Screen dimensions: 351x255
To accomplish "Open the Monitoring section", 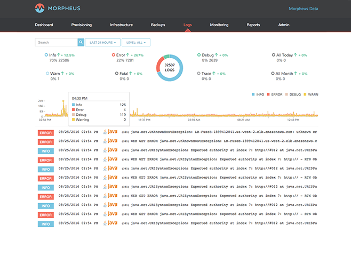I will coord(219,25).
